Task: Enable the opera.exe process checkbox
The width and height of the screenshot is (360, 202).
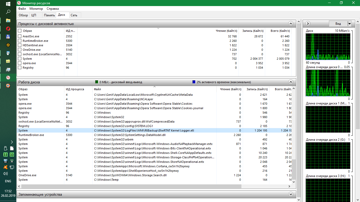Action: [20, 63]
